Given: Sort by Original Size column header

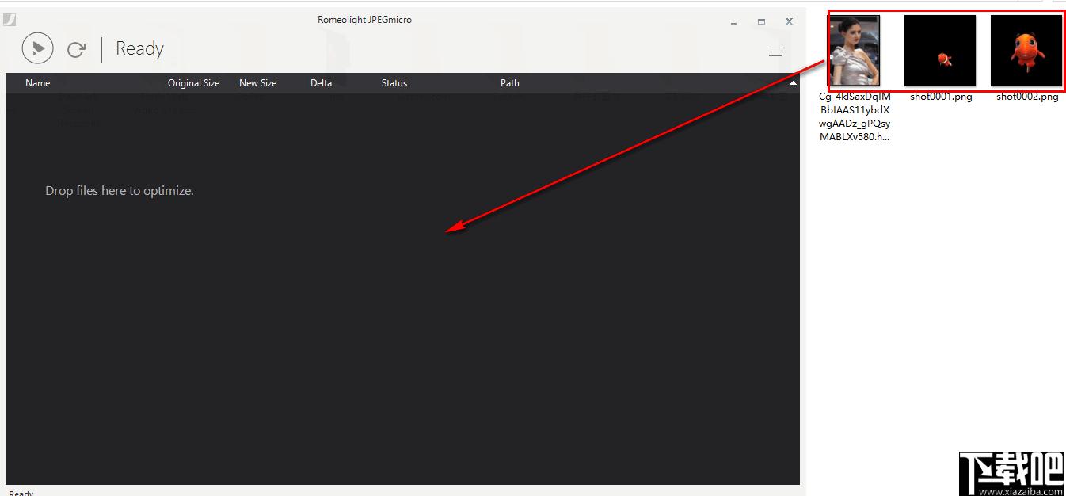Looking at the screenshot, I should pyautogui.click(x=193, y=83).
